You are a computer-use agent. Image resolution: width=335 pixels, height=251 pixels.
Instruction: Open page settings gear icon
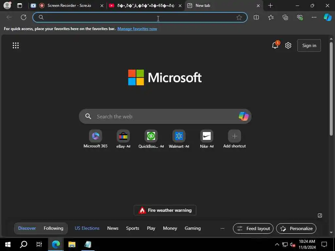288,45
